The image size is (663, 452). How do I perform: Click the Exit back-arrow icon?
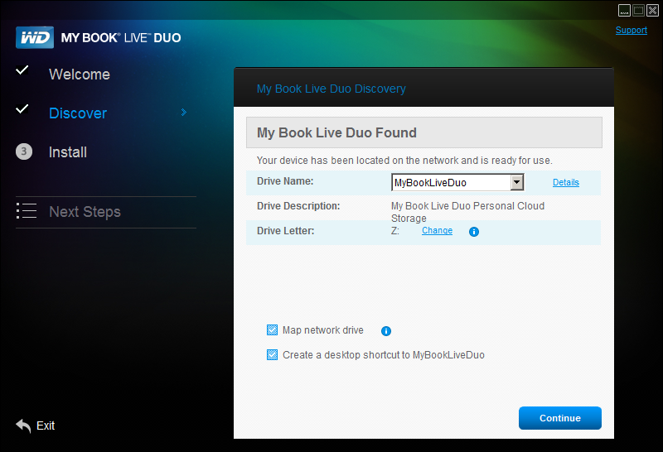tap(24, 426)
